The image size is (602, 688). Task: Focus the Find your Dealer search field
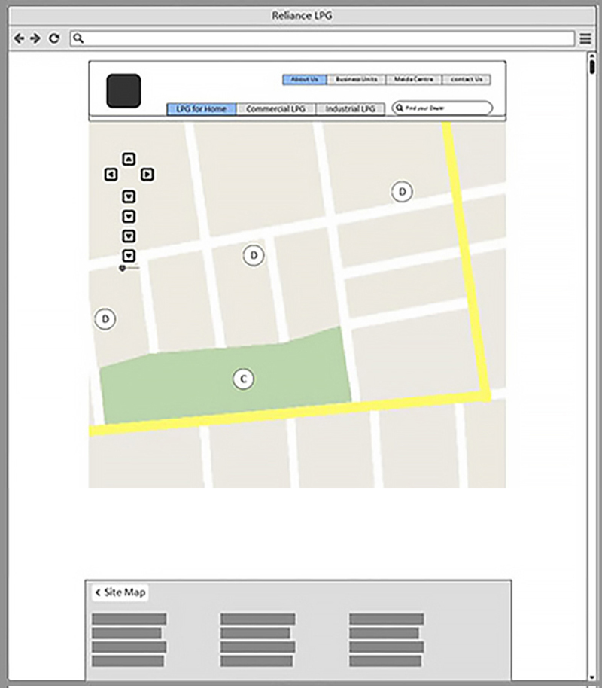[x=444, y=108]
